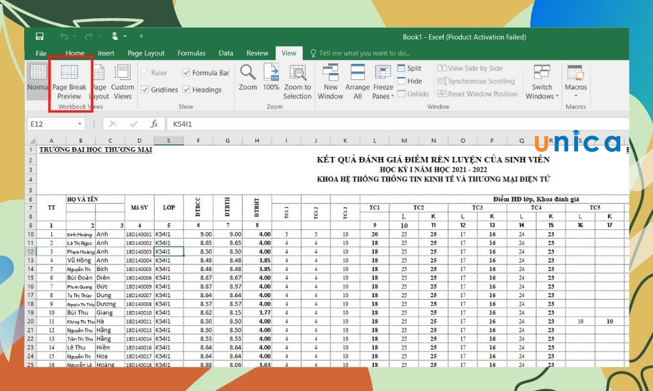The image size is (653, 391).
Task: Open the Page Layout tab
Action: pos(146,53)
